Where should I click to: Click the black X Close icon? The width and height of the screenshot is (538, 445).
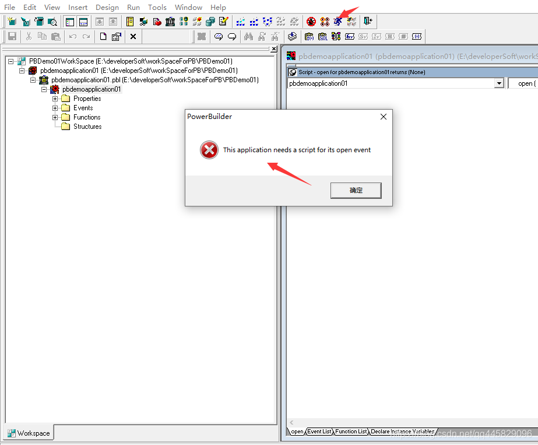pyautogui.click(x=133, y=36)
